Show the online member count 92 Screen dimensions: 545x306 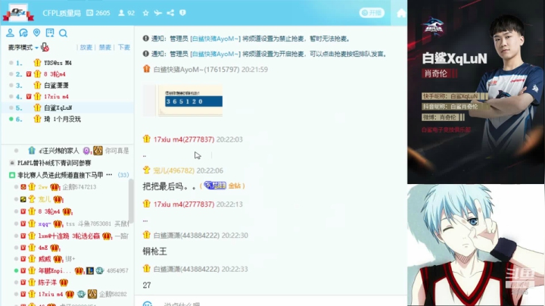tap(126, 13)
